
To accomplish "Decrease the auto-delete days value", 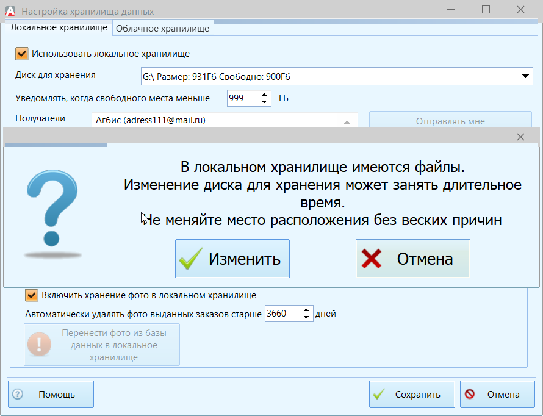I will pos(306,317).
